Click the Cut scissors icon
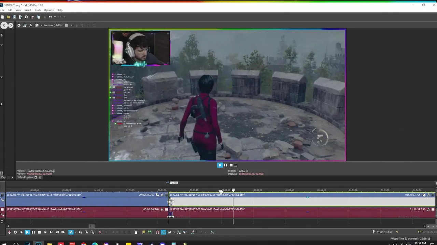437x245 pixels. [x=32, y=17]
